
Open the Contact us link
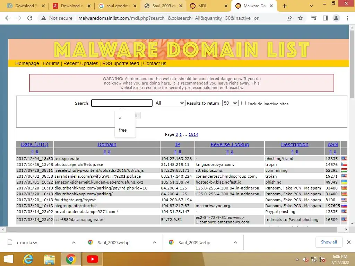tap(155, 64)
